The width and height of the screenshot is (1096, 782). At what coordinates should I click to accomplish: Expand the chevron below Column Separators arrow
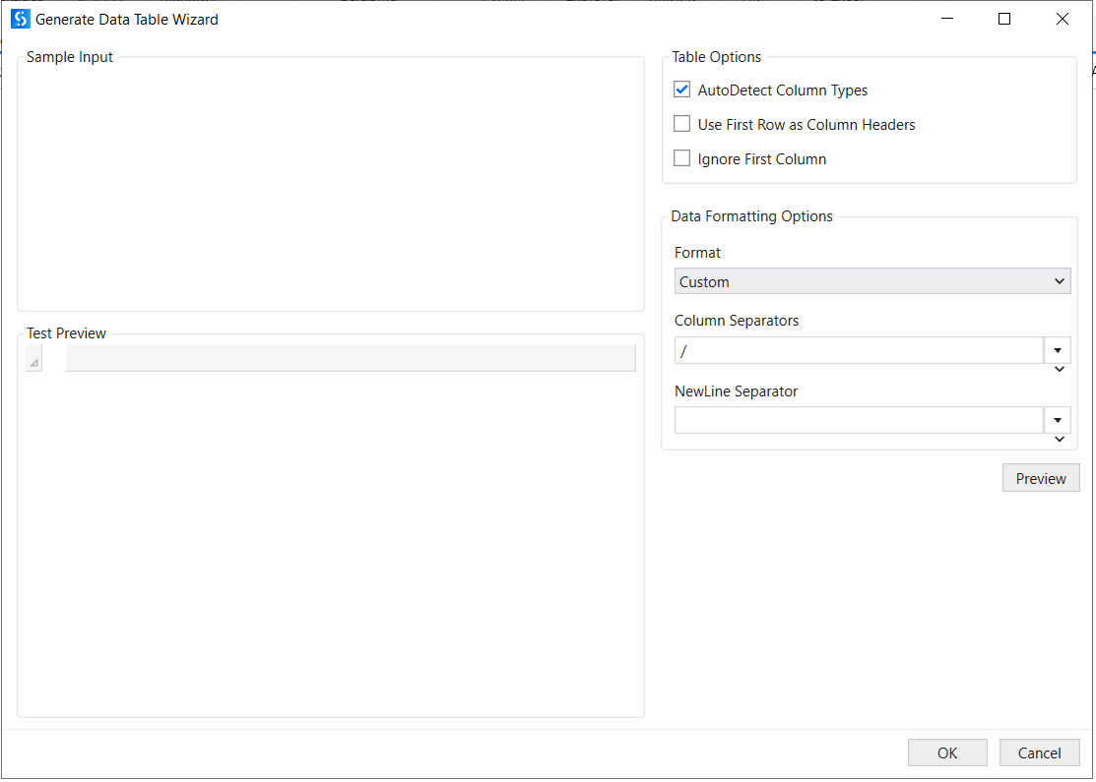[x=1060, y=370]
